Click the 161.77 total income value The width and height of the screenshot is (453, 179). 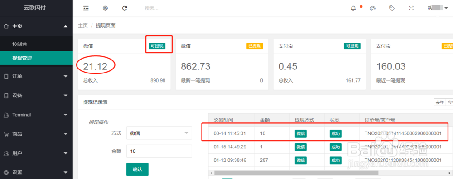point(353,81)
